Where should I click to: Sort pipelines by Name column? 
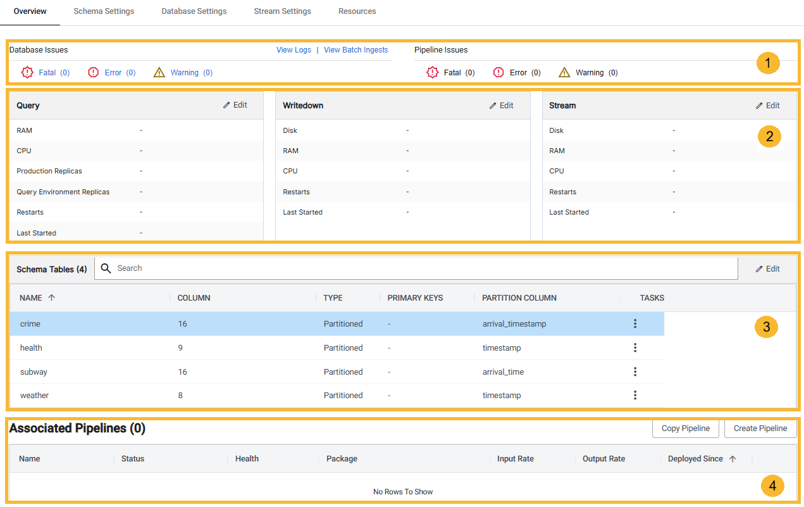click(x=30, y=459)
